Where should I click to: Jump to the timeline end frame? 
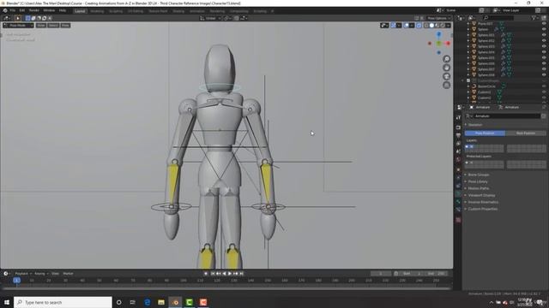pos(241,274)
